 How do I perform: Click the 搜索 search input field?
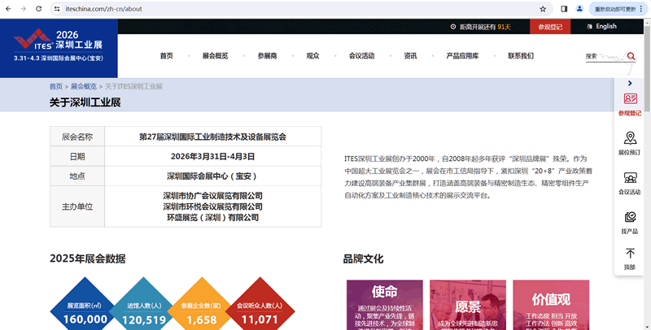click(604, 56)
